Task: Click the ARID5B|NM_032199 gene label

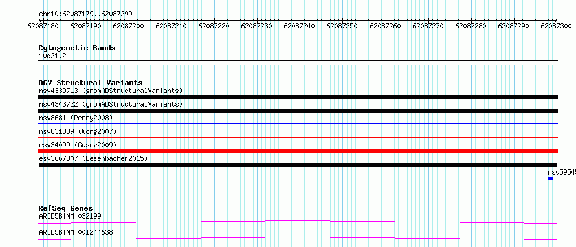Action: tap(70, 216)
